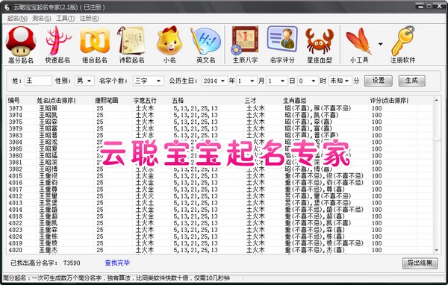This screenshot has height=285, width=448.
Task: Click the 生肖喜忌 column header
Action: click(x=295, y=101)
